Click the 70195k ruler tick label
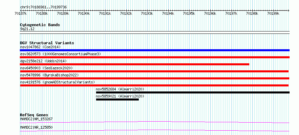 click(x=189, y=13)
